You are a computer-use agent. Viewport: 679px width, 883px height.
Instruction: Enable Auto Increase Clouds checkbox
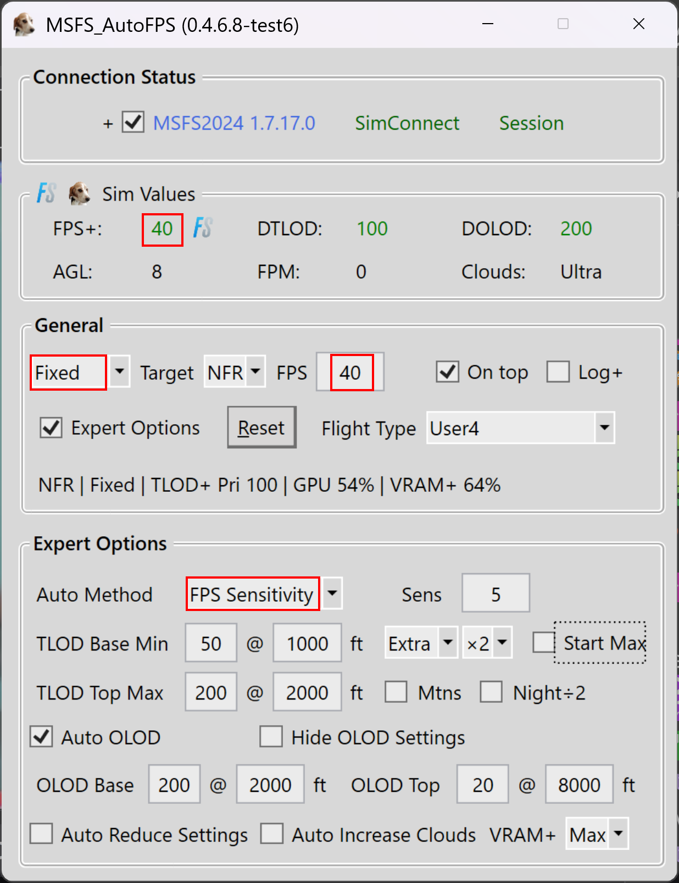pos(272,834)
